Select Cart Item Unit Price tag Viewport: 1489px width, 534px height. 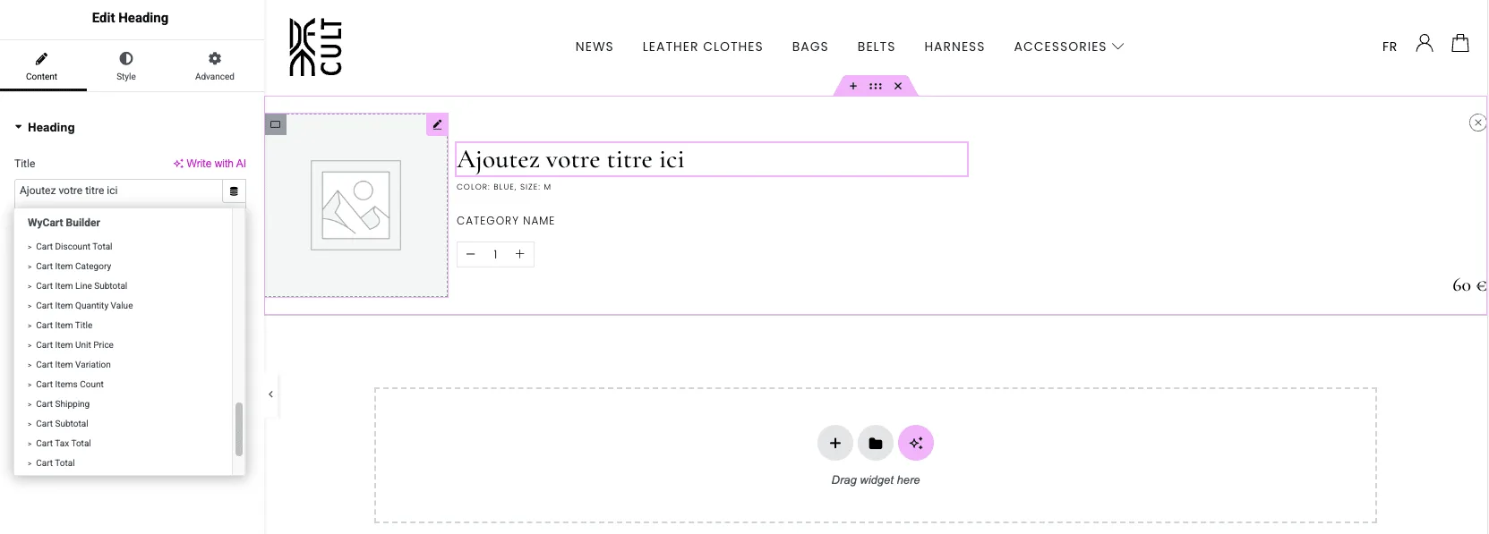(x=74, y=345)
